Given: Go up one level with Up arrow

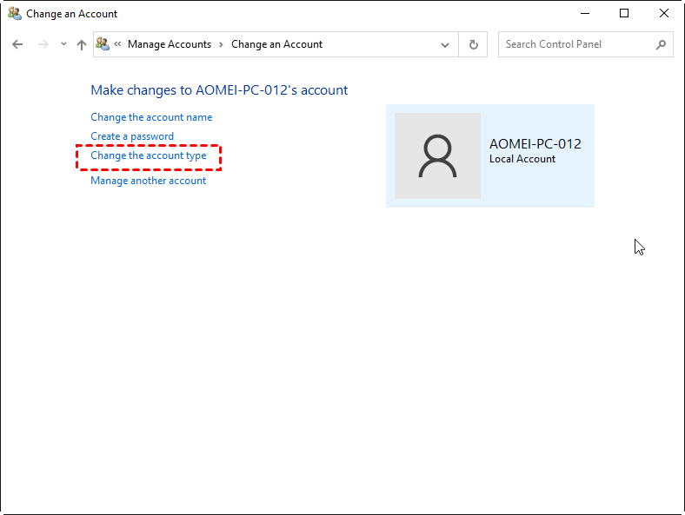Looking at the screenshot, I should point(82,44).
